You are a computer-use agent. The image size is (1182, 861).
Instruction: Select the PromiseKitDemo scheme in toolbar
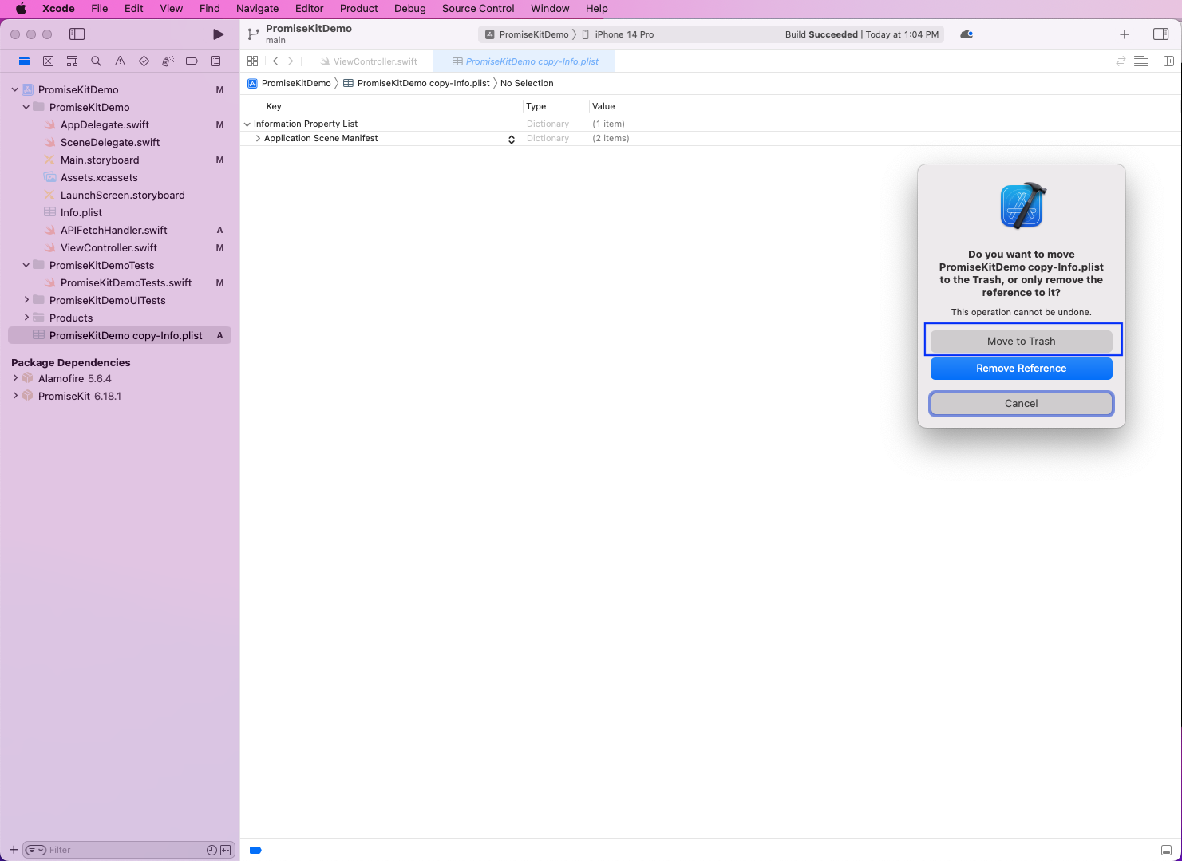[x=528, y=34]
